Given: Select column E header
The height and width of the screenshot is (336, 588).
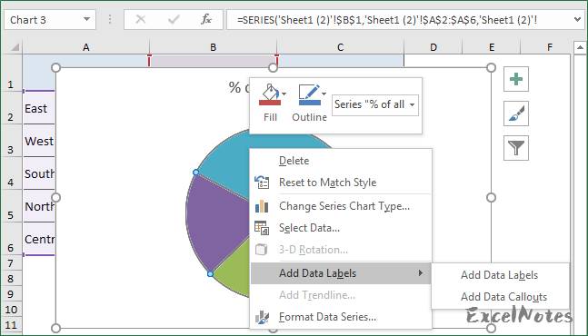Looking at the screenshot, I should coord(492,47).
